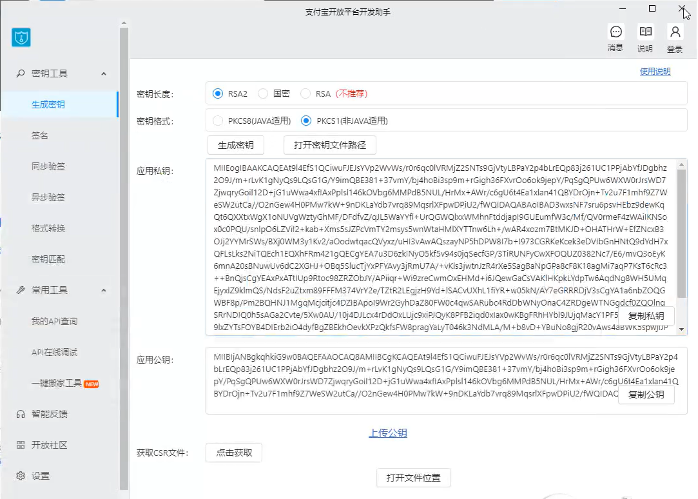Click the 消息 message bubble icon

click(x=616, y=32)
